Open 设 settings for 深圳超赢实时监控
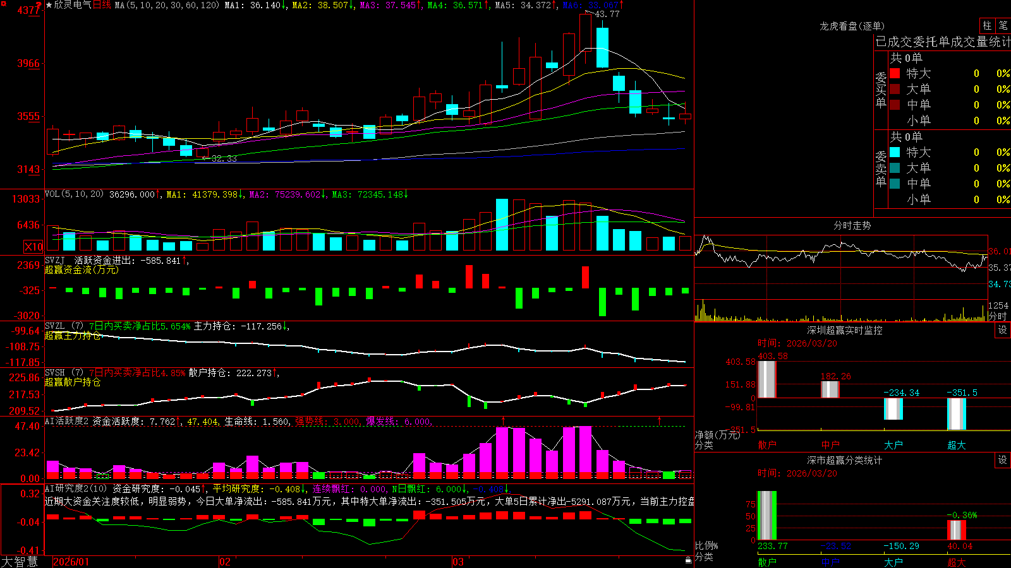The image size is (1011, 568). pyautogui.click(x=1003, y=330)
